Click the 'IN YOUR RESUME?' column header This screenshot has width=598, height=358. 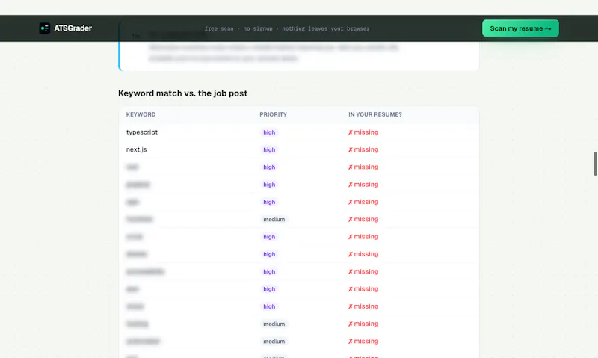tap(375, 114)
